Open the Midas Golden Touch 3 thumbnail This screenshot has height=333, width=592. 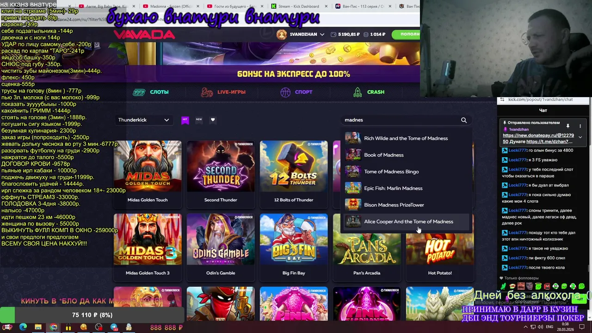pyautogui.click(x=148, y=239)
